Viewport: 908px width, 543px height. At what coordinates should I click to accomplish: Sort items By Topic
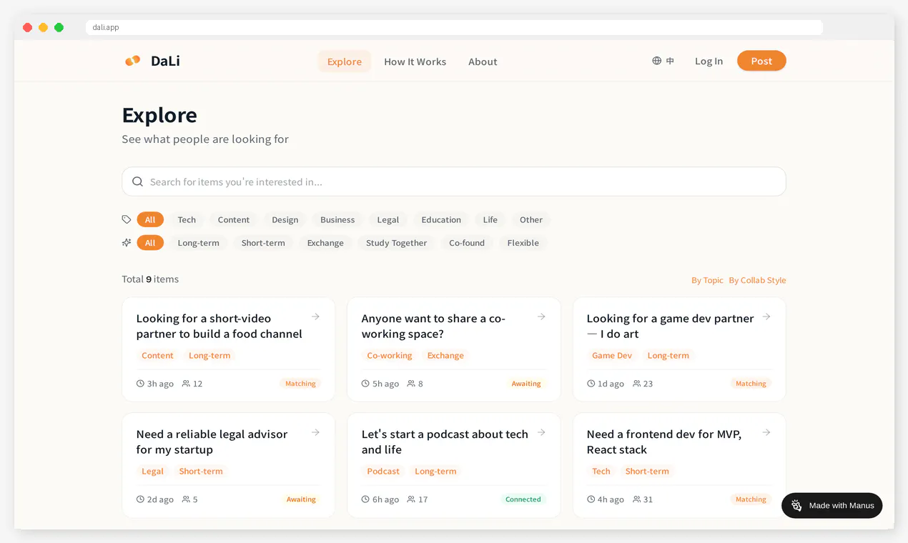click(x=707, y=280)
